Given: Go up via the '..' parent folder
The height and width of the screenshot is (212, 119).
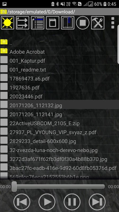Looking at the screenshot, I should (59, 42).
